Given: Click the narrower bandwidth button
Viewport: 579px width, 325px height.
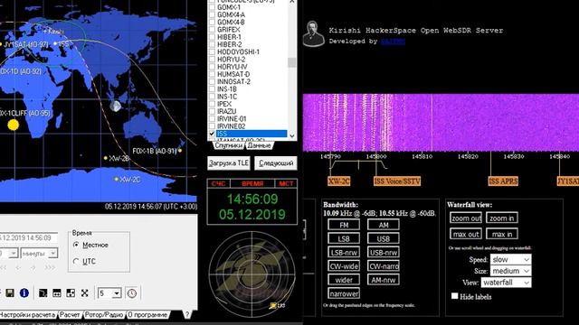Looking at the screenshot, I should point(344,293).
